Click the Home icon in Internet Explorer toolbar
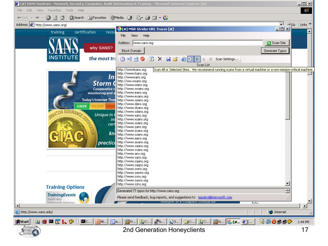The height and width of the screenshot is (246, 328). pos(62,18)
